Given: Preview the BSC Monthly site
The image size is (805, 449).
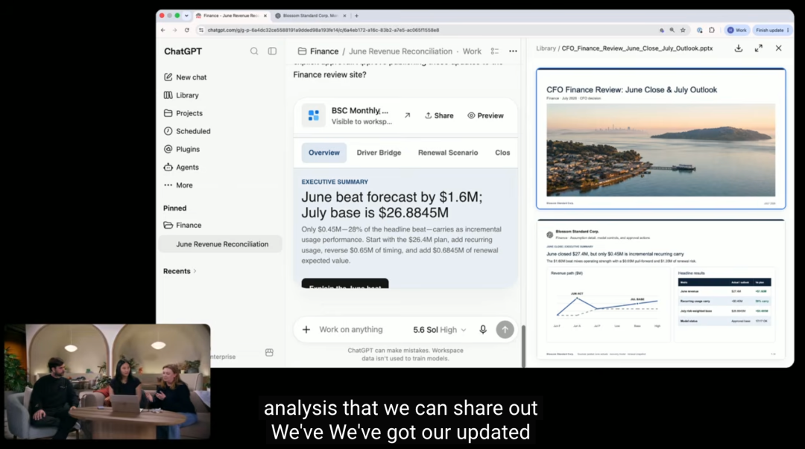Looking at the screenshot, I should point(485,115).
